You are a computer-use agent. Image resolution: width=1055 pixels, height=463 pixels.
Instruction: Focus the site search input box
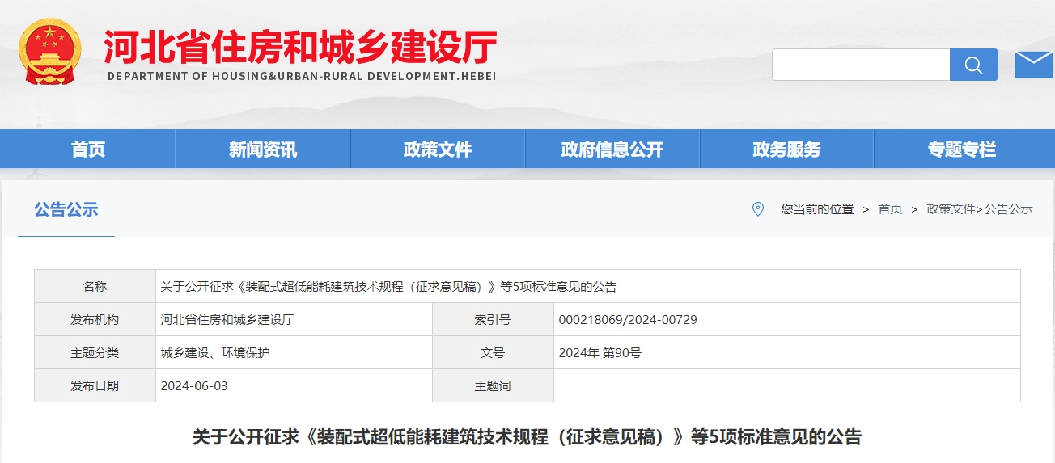[861, 65]
